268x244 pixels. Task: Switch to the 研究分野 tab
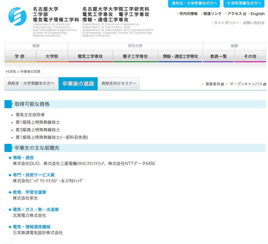pos(135,46)
